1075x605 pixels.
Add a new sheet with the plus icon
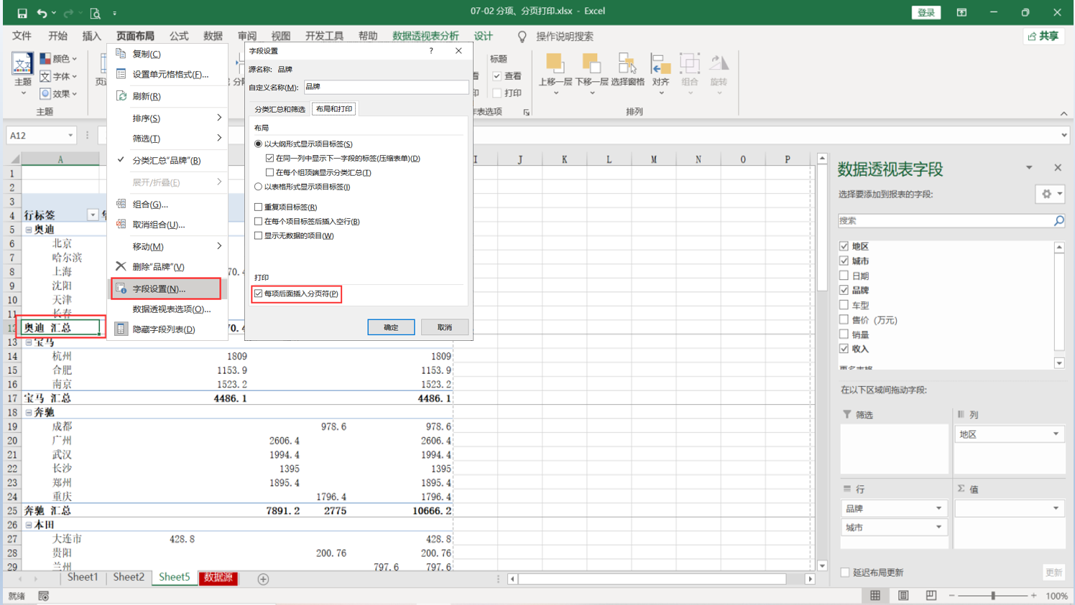[263, 579]
